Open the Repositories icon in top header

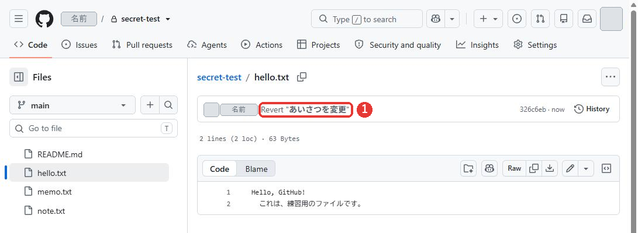(564, 19)
